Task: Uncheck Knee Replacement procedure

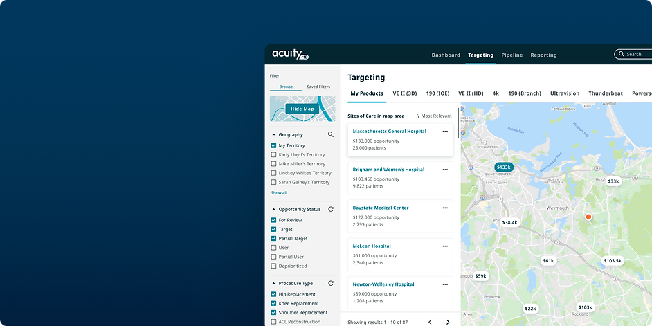Action: [x=273, y=303]
